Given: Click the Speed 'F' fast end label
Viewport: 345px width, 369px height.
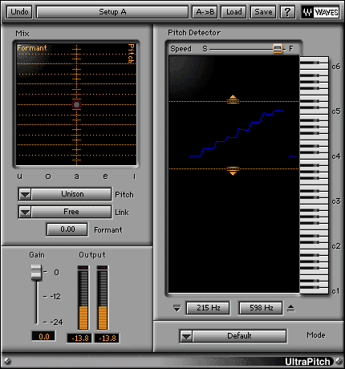Looking at the screenshot, I should coord(290,49).
